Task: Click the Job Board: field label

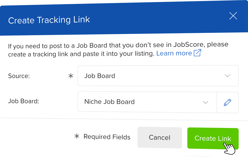Action: click(x=24, y=101)
